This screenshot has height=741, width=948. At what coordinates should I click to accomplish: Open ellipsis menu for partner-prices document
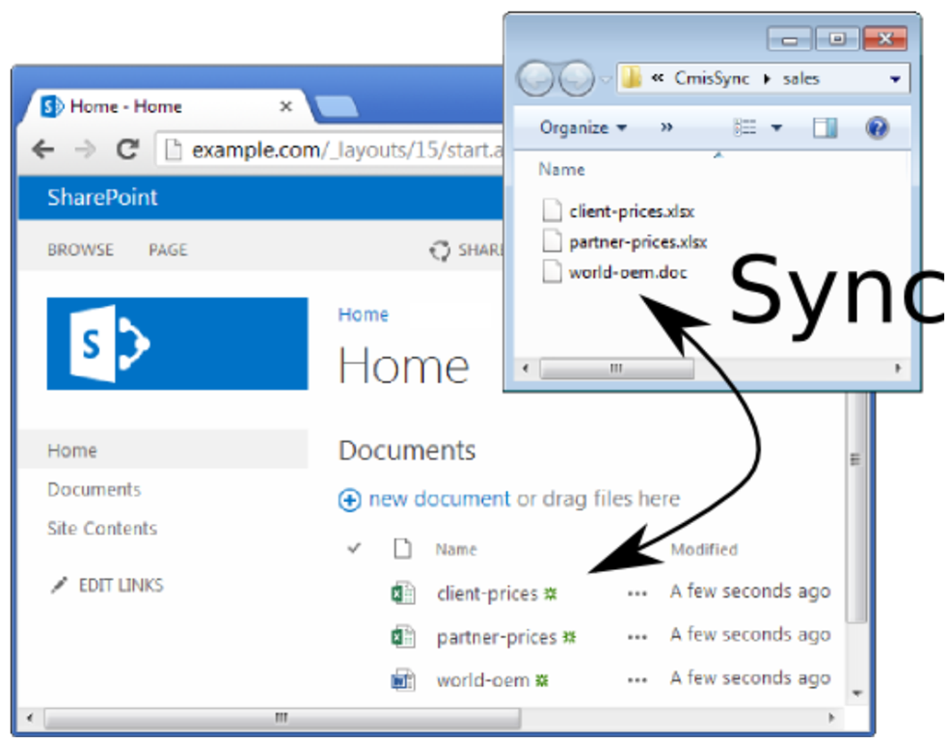click(x=637, y=637)
